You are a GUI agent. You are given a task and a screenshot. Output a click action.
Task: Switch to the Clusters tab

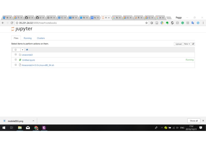pos(41,38)
